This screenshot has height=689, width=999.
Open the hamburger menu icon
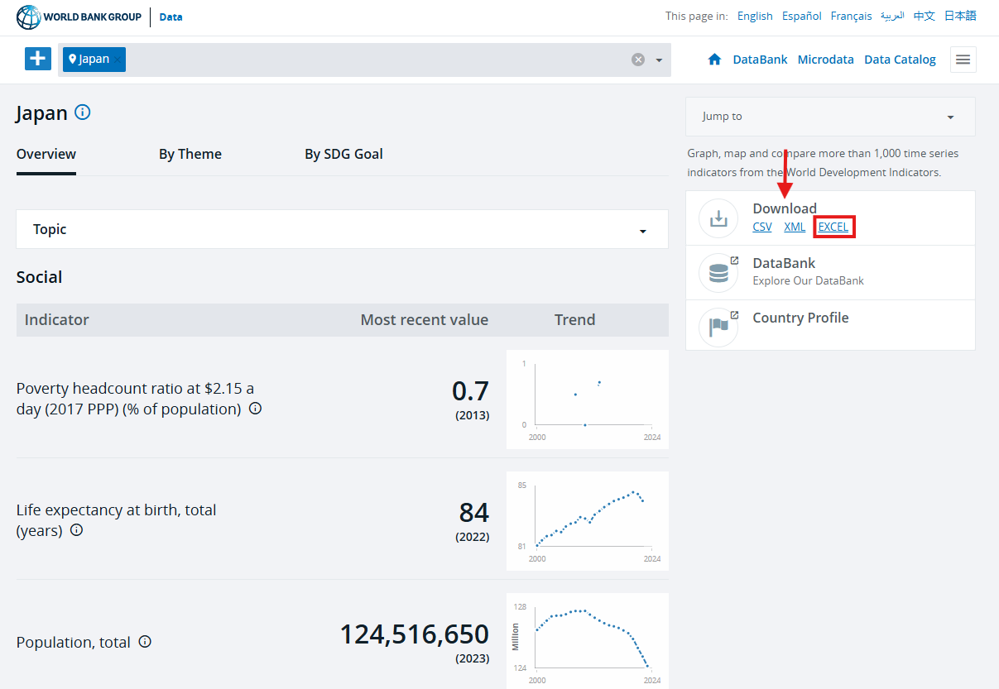click(x=963, y=60)
